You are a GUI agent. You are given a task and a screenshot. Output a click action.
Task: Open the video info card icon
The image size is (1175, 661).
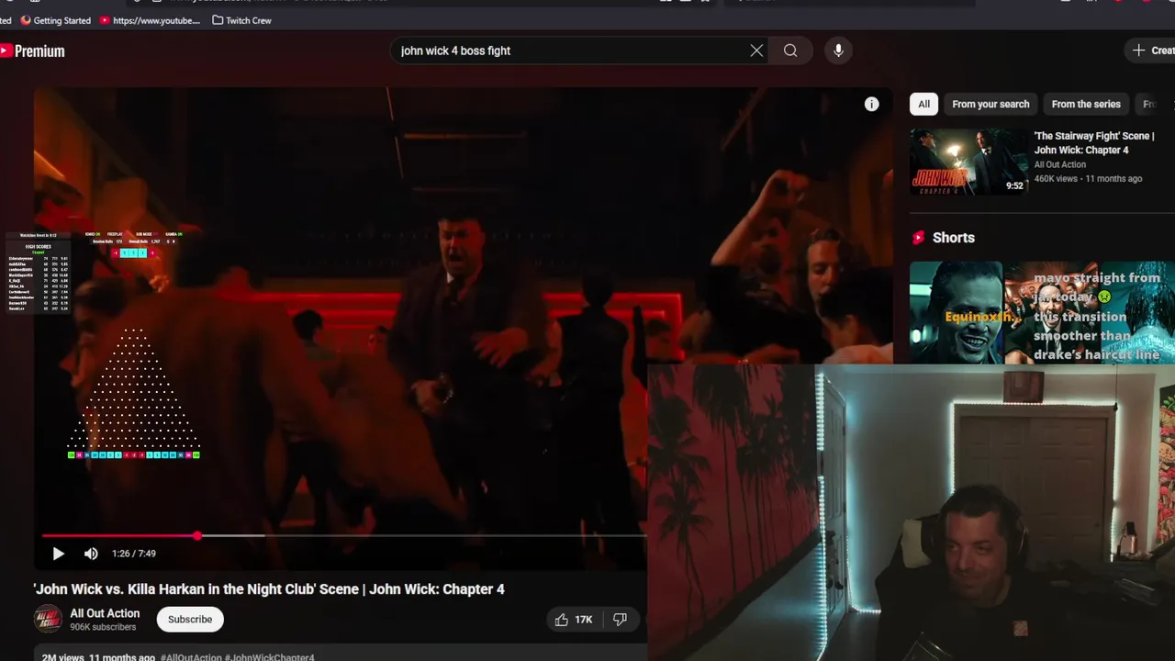pos(871,104)
